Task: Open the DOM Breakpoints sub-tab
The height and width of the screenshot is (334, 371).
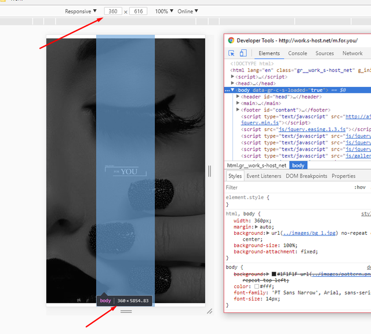Action: (x=307, y=176)
